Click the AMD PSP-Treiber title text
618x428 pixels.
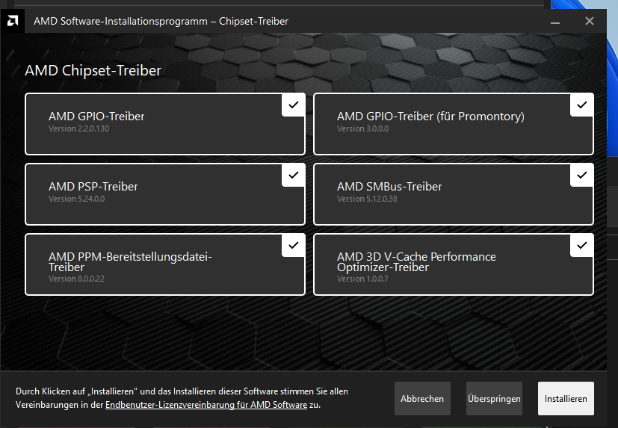93,187
